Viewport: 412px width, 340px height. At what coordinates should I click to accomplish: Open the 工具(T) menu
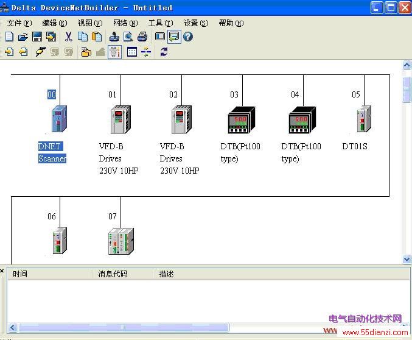click(x=161, y=23)
